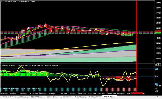Click the 1737.60 price scale label
162x99 pixels.
pos(158,3)
